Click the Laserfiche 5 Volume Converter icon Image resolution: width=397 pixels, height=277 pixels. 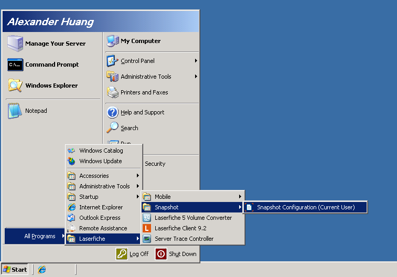(147, 218)
